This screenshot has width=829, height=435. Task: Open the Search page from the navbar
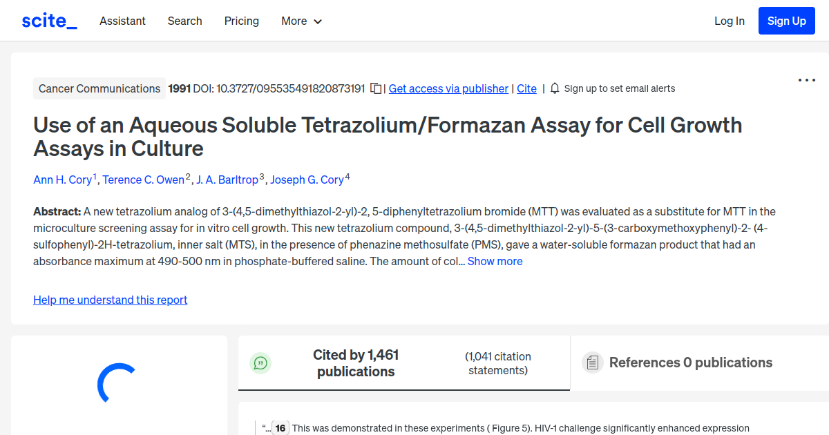tap(184, 21)
